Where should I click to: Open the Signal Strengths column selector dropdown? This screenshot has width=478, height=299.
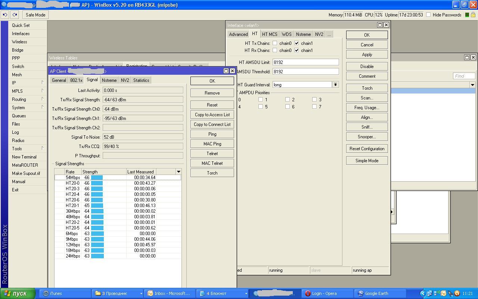179,172
